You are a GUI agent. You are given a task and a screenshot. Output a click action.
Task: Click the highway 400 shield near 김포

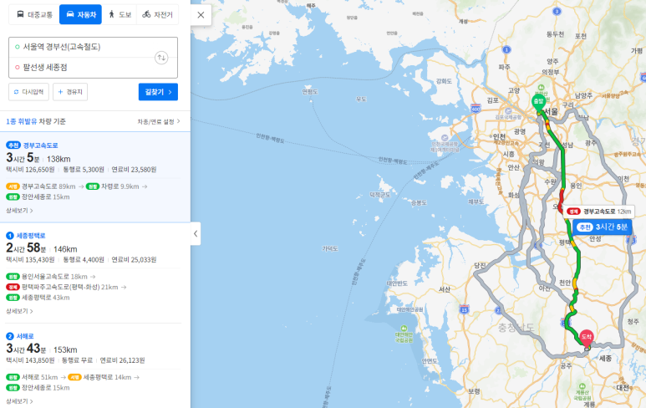click(x=476, y=109)
